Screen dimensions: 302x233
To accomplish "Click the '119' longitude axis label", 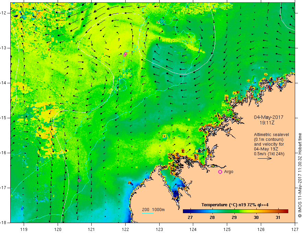I will click(x=24, y=229).
